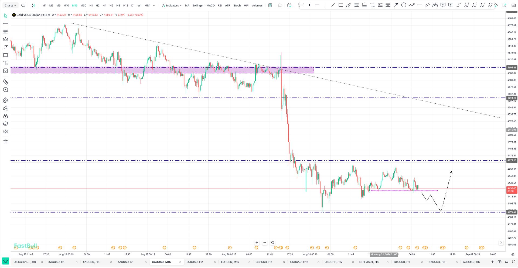Viewport: 518px width, 268px height.
Task: Select the ruler measure tool
Action: (x=5, y=82)
